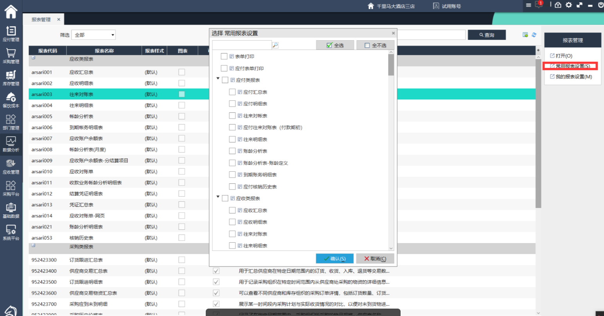Collapse the 应付类报表 tree node
This screenshot has height=316, width=604.
(x=218, y=79)
